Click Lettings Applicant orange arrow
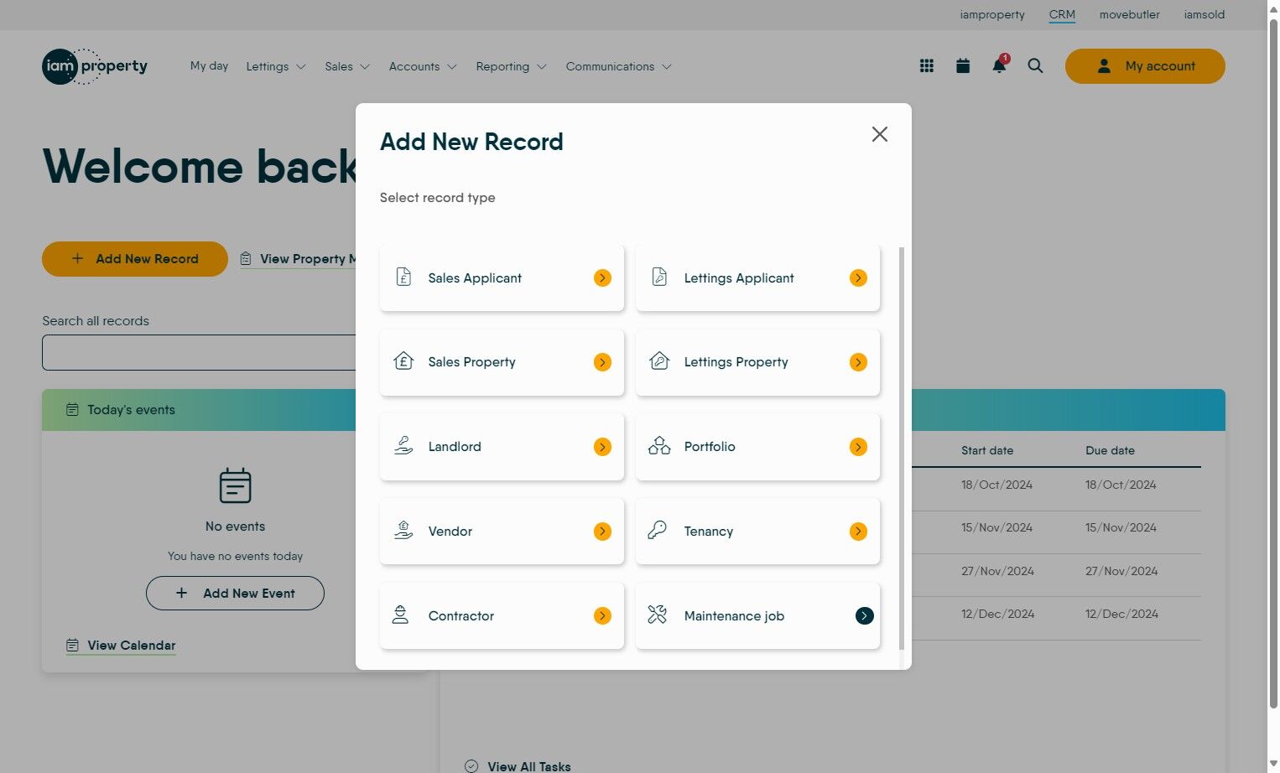 [858, 278]
